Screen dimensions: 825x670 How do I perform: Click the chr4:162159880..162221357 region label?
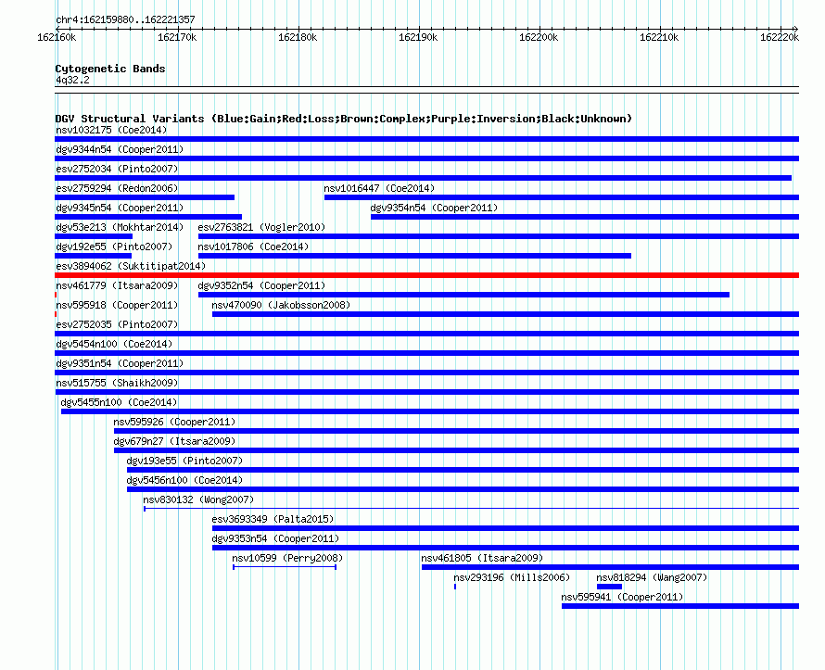coord(125,19)
